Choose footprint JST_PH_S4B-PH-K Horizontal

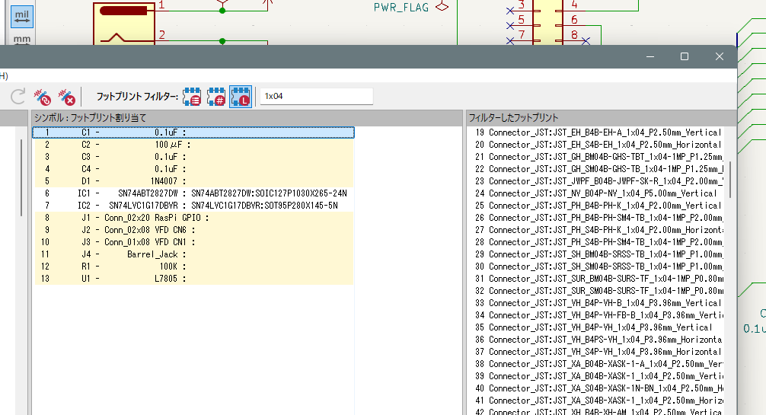tap(598, 230)
